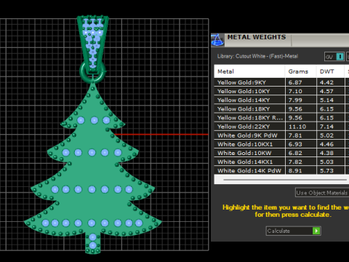The image size is (349, 262).
Task: Select the gem-set bail on the pendant
Action: (93, 44)
